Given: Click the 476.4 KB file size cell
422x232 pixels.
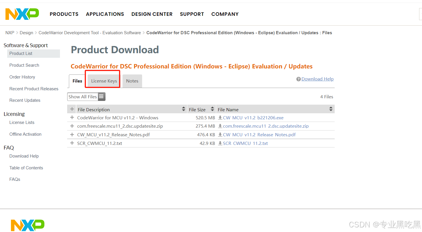Looking at the screenshot, I should point(206,135).
